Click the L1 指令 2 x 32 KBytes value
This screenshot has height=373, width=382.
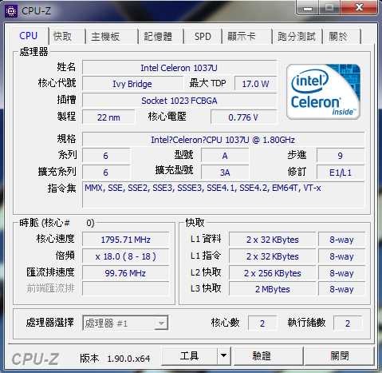point(273,256)
